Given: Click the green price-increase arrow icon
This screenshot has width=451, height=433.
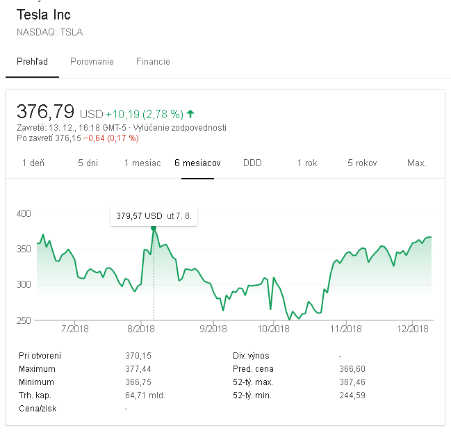Looking at the screenshot, I should (x=190, y=113).
